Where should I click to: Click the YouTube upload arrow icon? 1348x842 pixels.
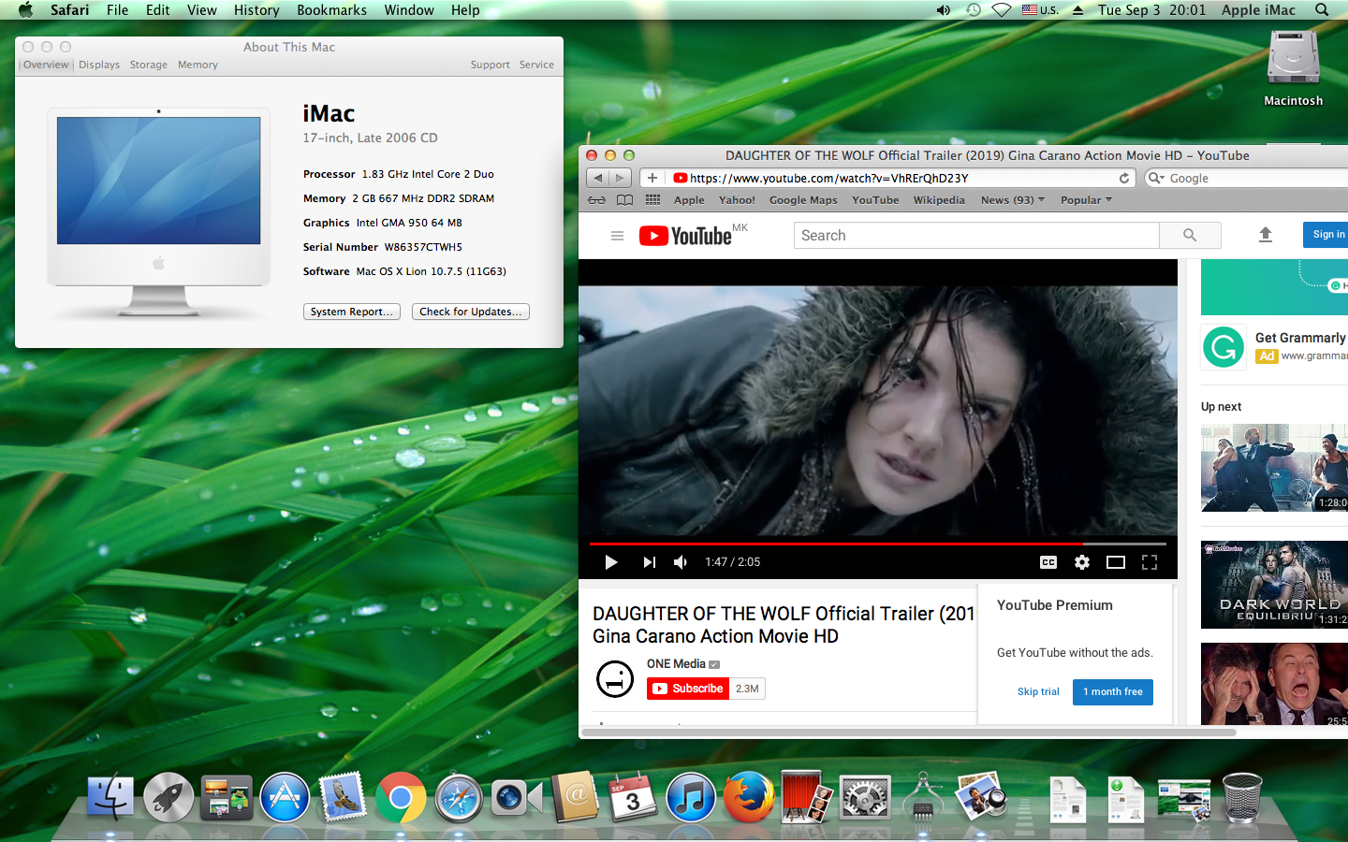click(x=1266, y=235)
